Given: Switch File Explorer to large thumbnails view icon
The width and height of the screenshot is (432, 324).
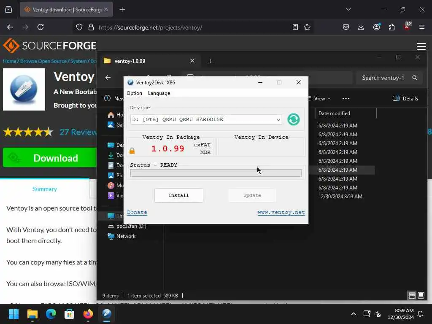Looking at the screenshot, I should 421,296.
